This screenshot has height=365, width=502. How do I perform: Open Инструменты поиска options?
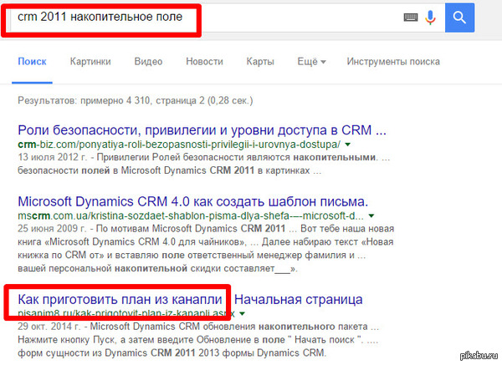pos(393,61)
